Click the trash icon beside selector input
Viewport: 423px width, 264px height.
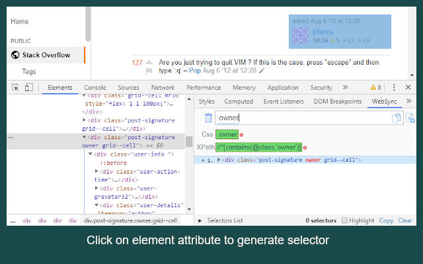coord(208,118)
